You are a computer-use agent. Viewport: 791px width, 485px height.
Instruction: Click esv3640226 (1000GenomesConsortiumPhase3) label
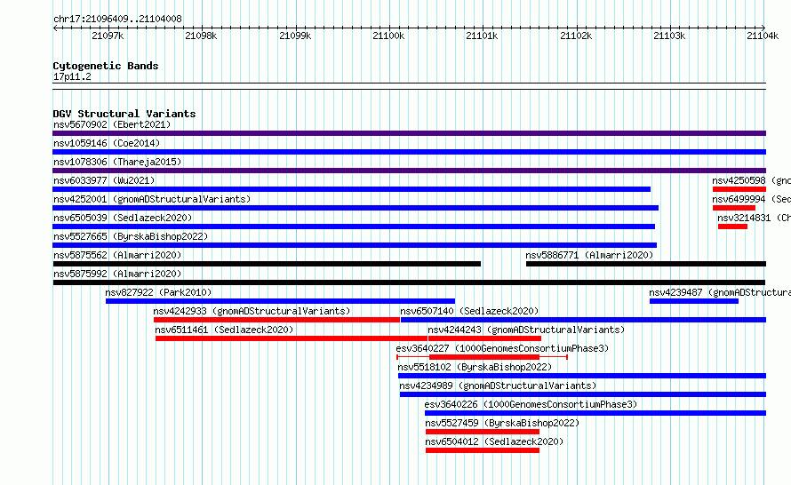(531, 404)
